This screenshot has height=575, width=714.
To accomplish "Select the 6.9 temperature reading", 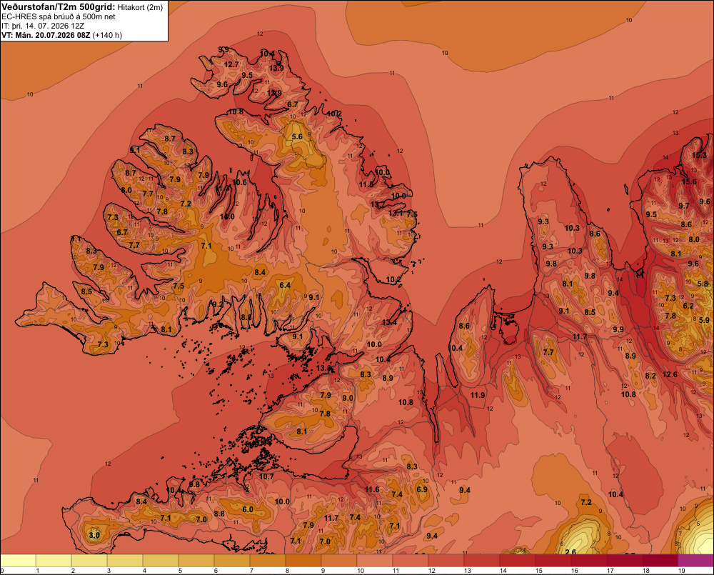I will point(422,489).
